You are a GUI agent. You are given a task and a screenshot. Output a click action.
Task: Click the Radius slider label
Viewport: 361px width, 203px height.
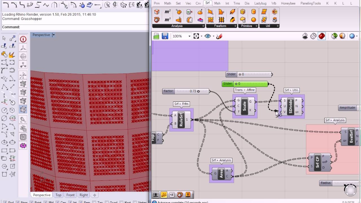(325, 183)
